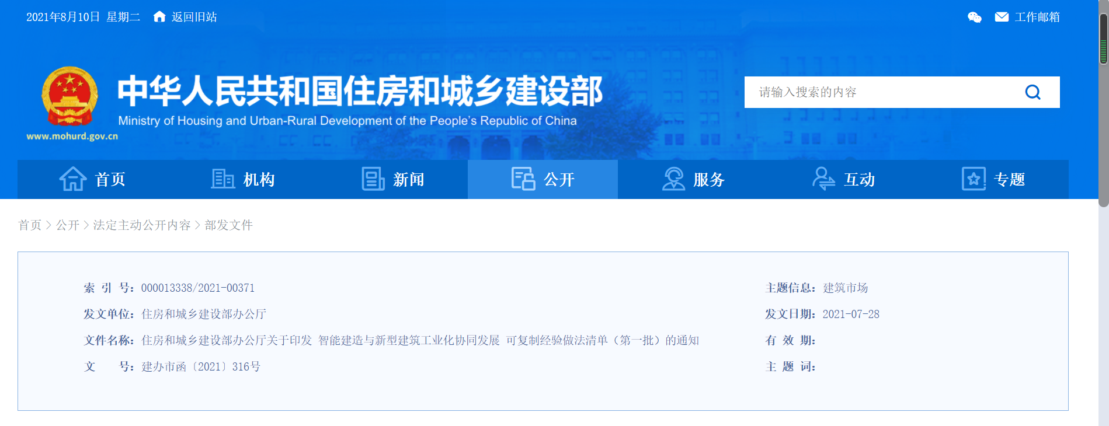Click 部发文件 breadcrumb link

click(x=229, y=225)
